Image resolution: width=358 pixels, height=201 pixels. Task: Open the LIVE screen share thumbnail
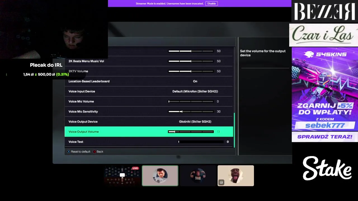pyautogui.click(x=122, y=176)
